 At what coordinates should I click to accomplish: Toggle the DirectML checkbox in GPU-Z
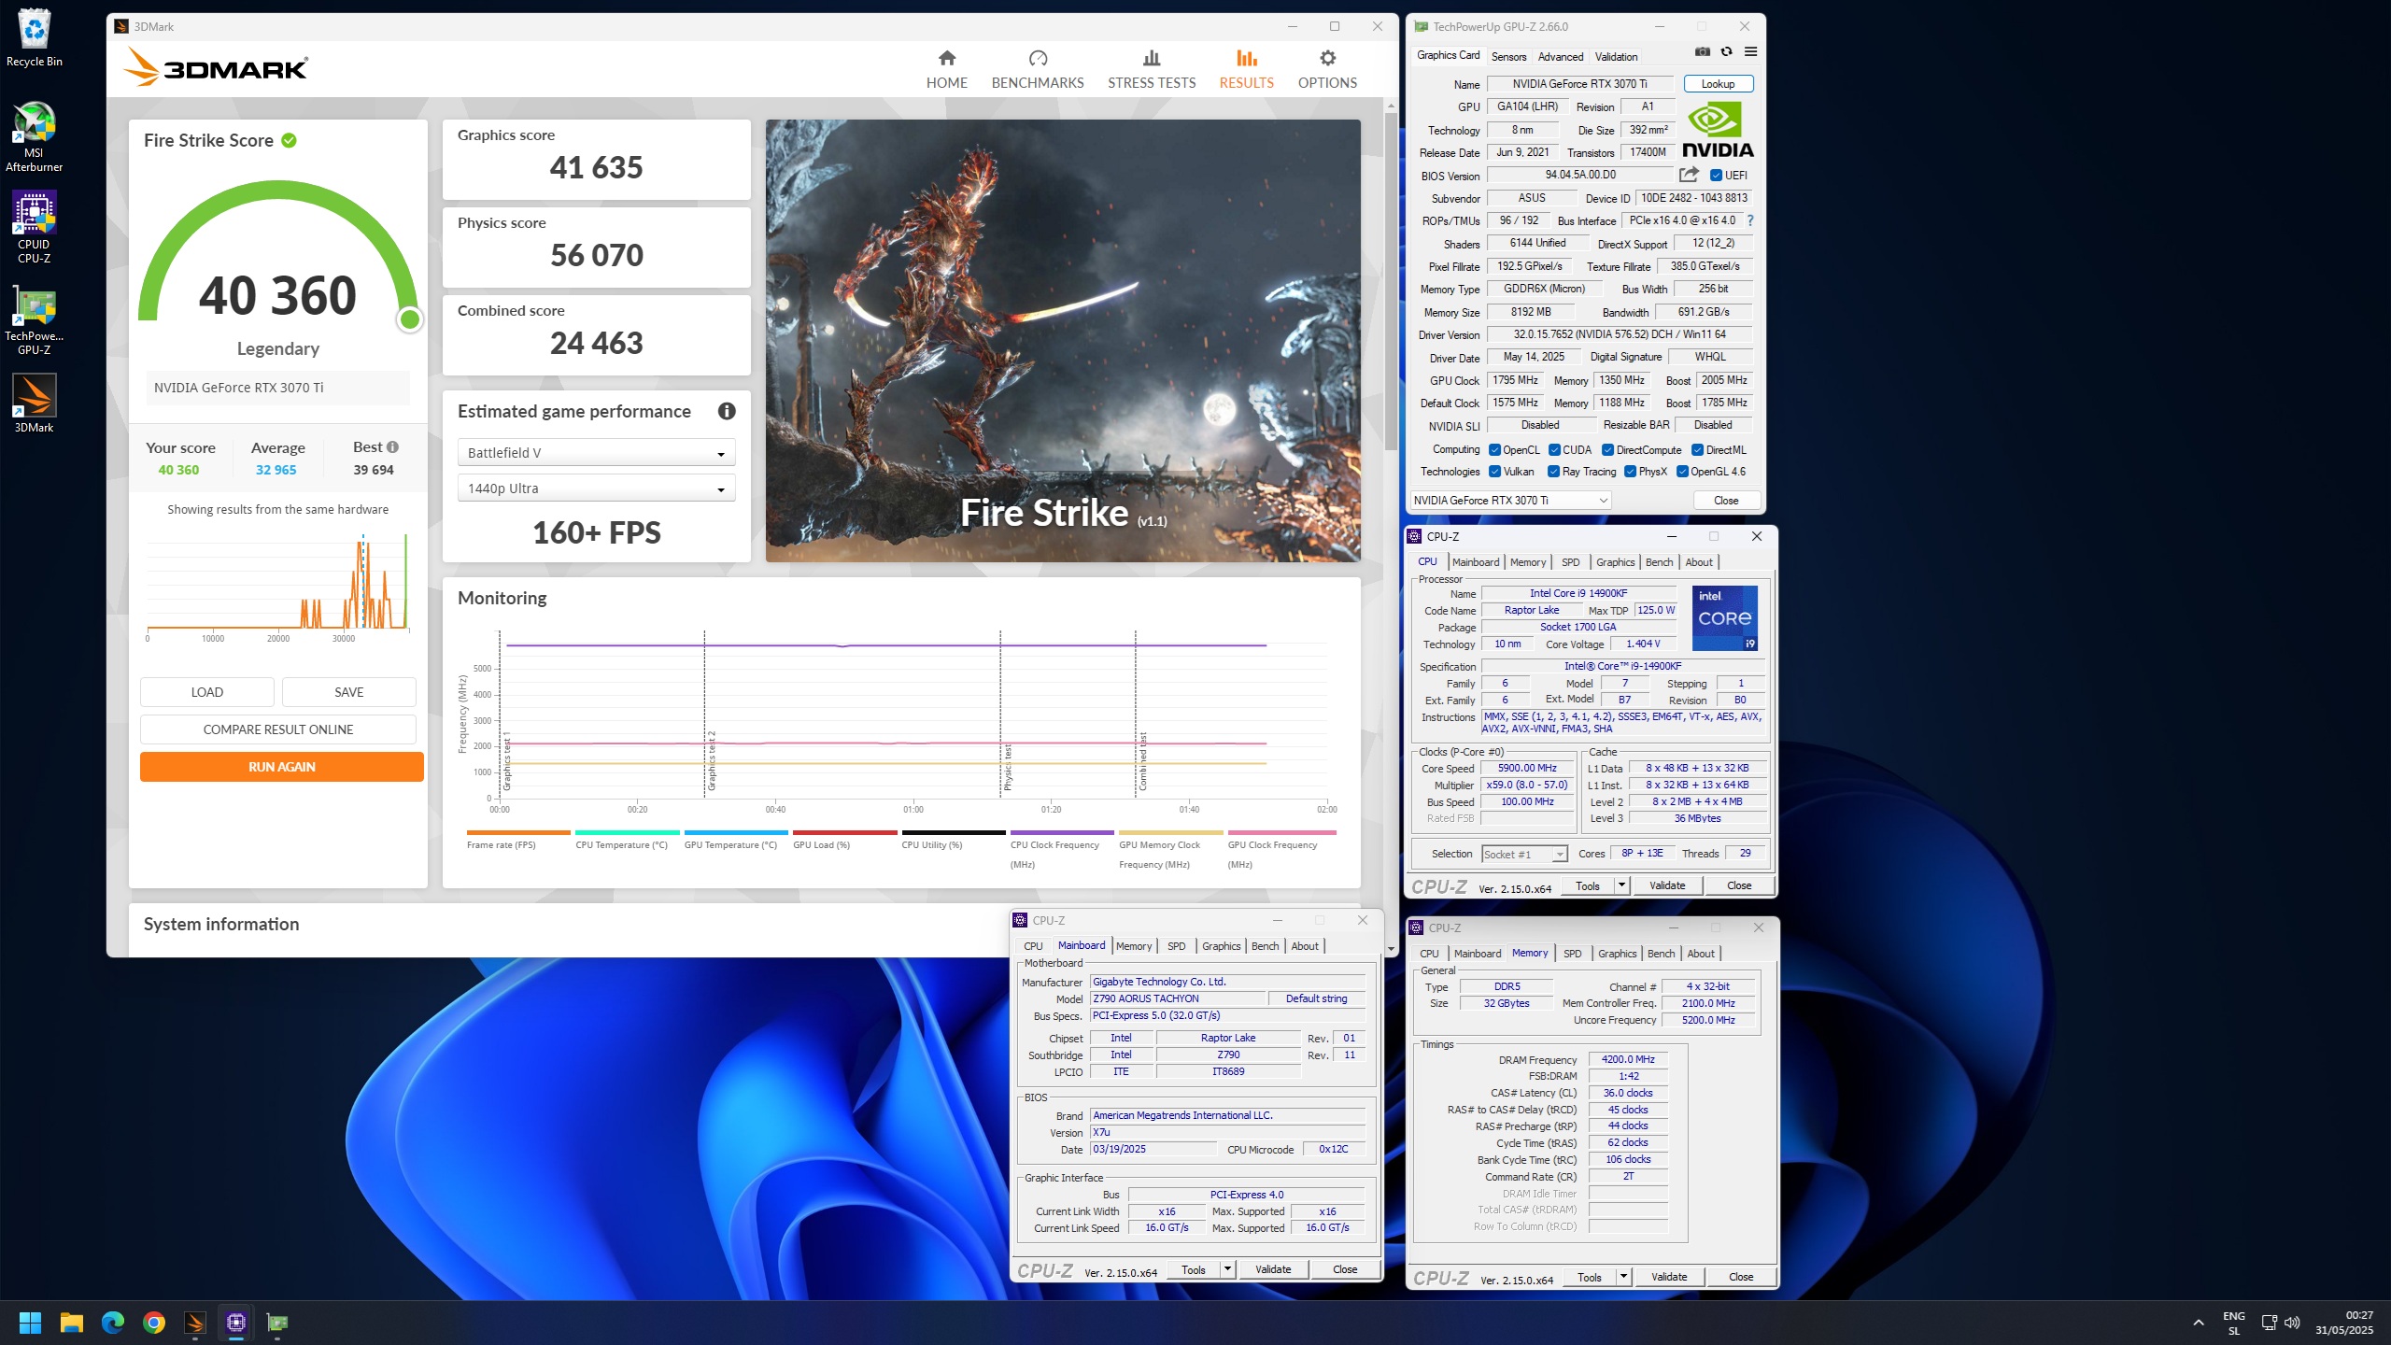pos(1698,450)
